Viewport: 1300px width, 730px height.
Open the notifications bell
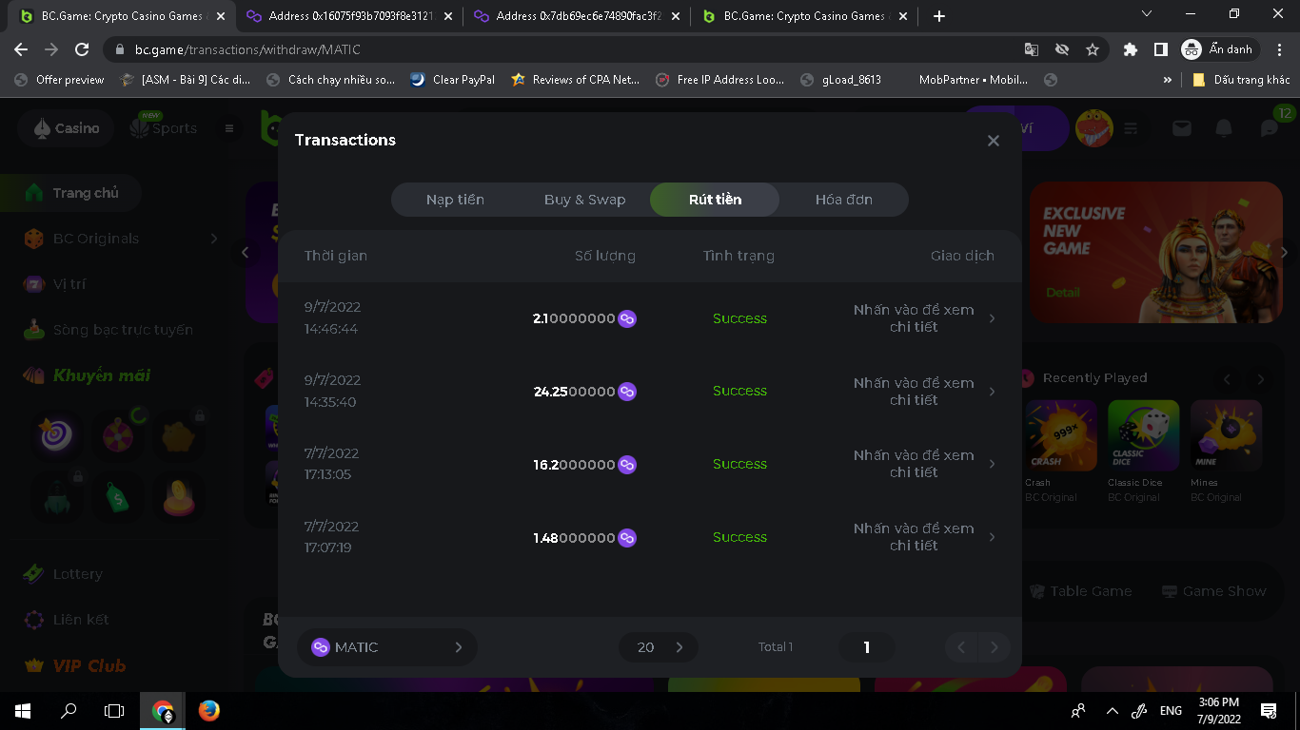pos(1224,128)
